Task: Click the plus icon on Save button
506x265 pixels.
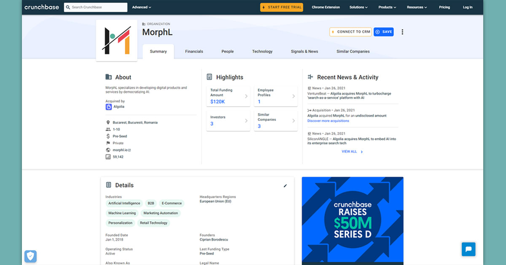Action: pos(377,32)
